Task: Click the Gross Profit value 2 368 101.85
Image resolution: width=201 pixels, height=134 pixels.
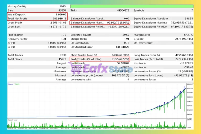Action: pos(58,23)
